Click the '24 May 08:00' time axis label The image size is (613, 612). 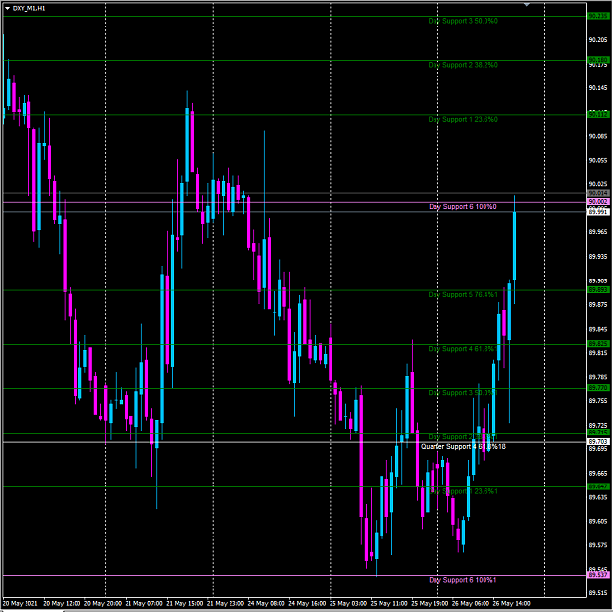(266, 603)
